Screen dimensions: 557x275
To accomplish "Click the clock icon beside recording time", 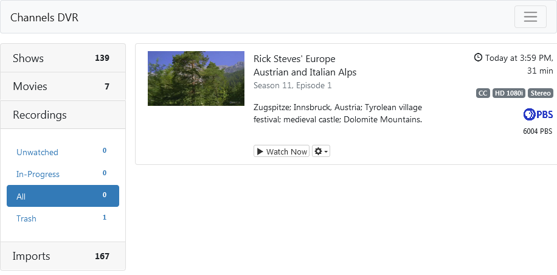I will pyautogui.click(x=478, y=58).
